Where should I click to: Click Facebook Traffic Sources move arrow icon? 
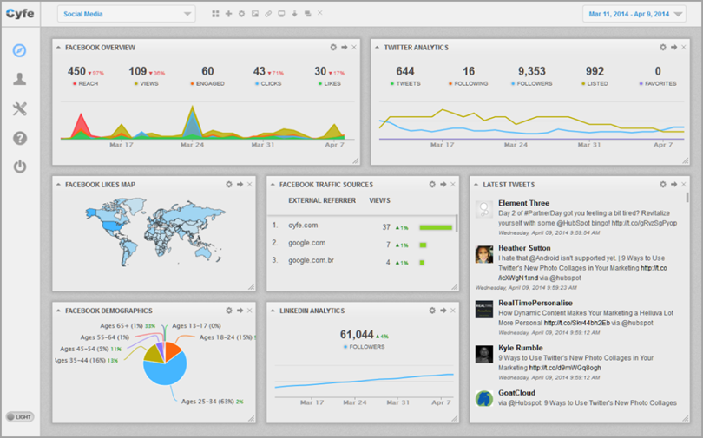[x=443, y=184]
